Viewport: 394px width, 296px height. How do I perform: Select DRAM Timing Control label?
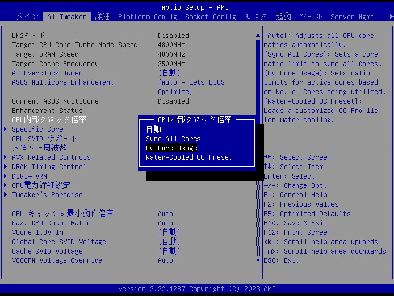pyautogui.click(x=49, y=167)
